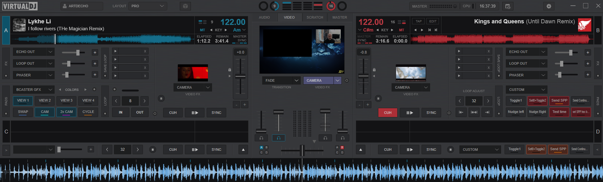Screen dimensions: 603x182
Task: Halve deck A loop length with left chevron
Action: [x=116, y=101]
